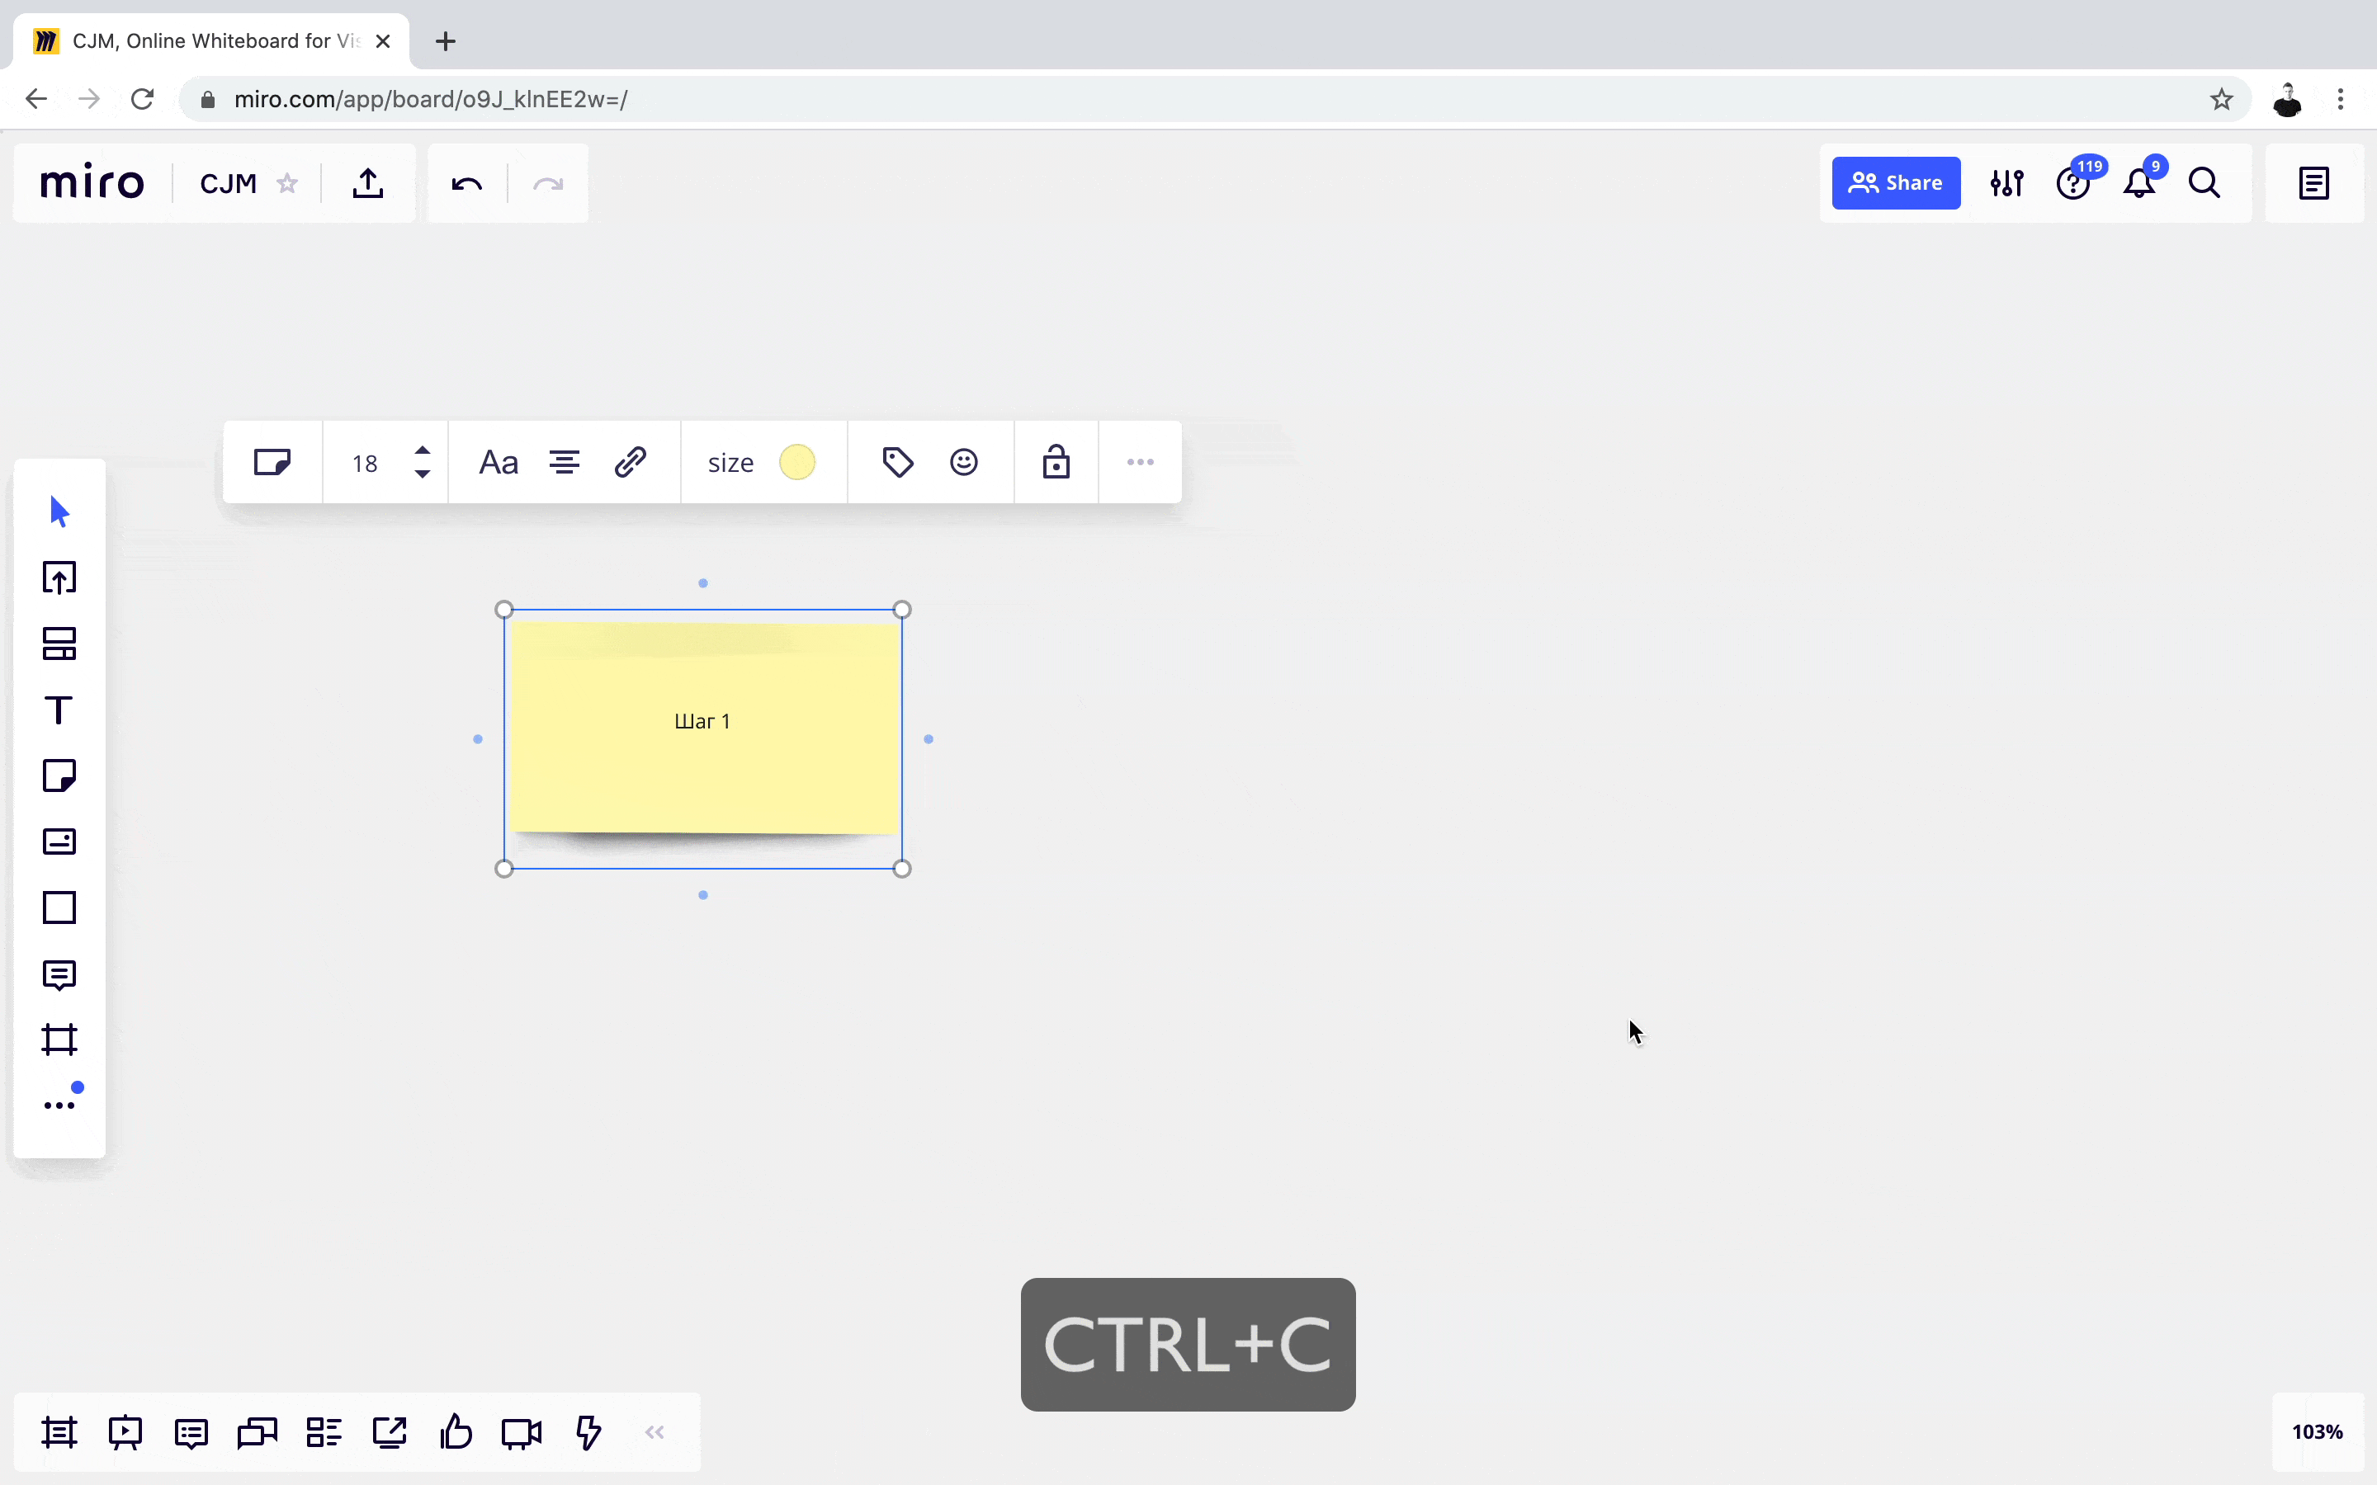Select the Text tool

(x=59, y=710)
